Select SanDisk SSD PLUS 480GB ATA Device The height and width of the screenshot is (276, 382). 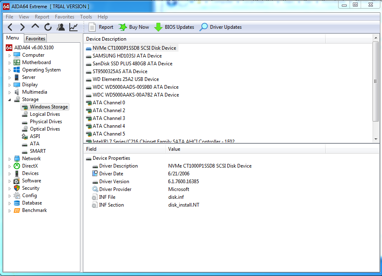pyautogui.click(x=133, y=64)
